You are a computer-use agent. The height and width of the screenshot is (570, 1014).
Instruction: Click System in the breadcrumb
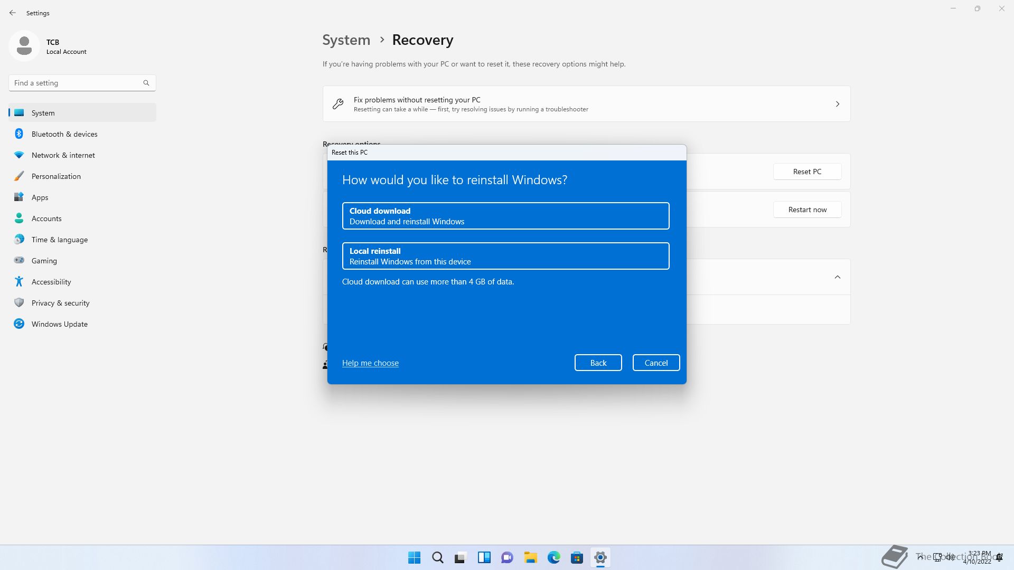pos(346,40)
